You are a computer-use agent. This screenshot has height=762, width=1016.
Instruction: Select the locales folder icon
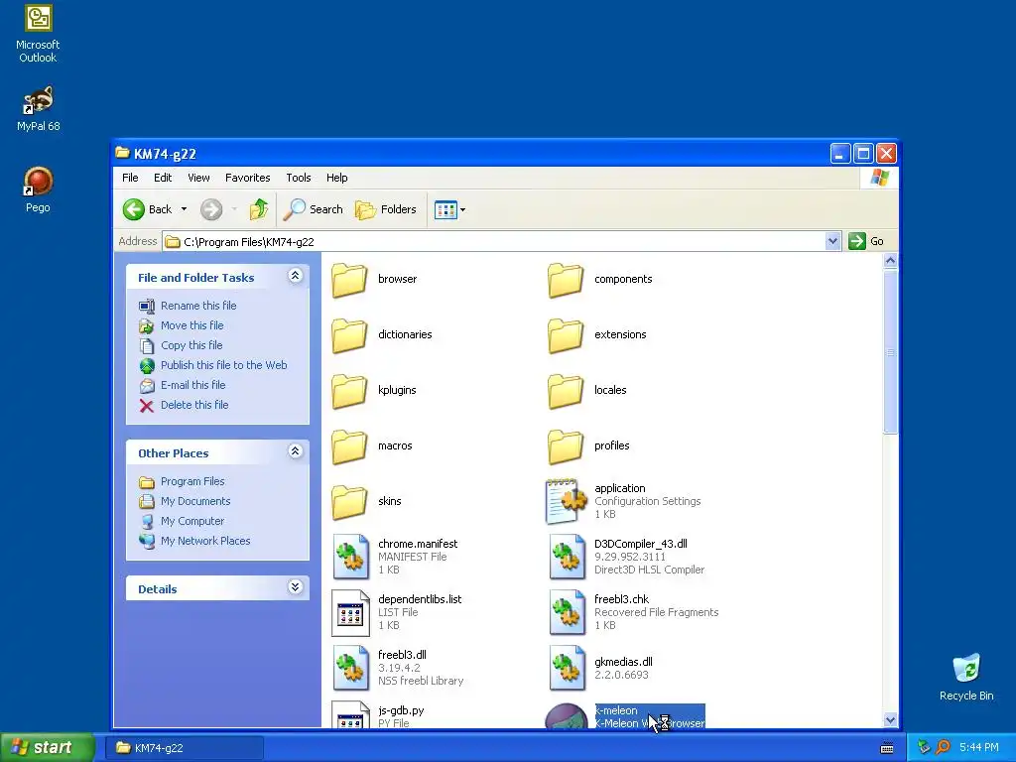coord(566,391)
